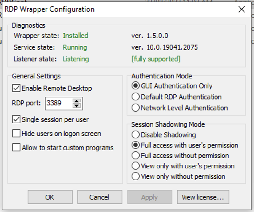Select Network Level Authentication mode

click(x=135, y=108)
